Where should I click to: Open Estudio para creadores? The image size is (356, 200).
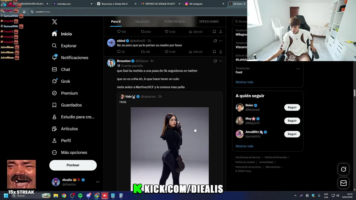click(x=73, y=117)
